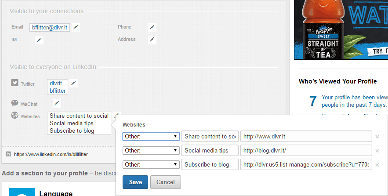Click the 'Social media tips' label field
This screenshot has height=196, width=388.
tap(210, 150)
